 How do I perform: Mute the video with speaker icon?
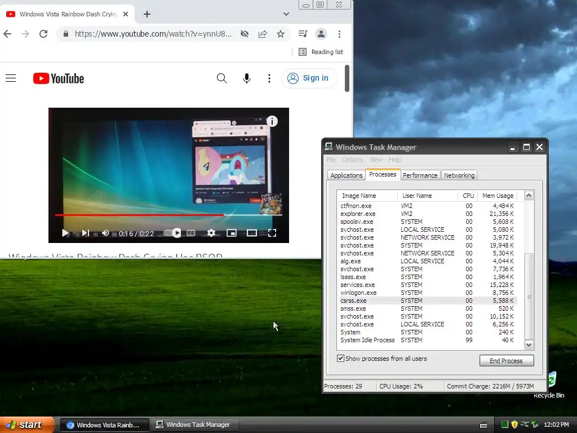tap(105, 233)
